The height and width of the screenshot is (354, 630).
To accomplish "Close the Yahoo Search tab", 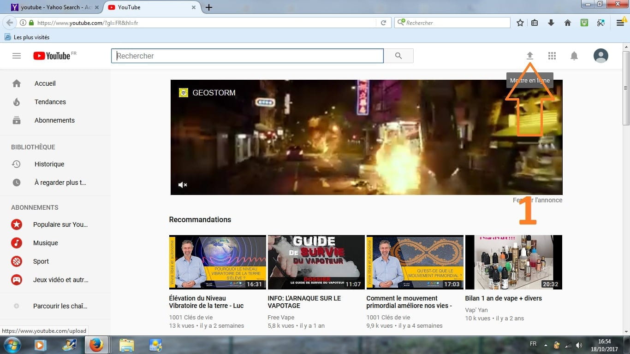I will pos(97,7).
